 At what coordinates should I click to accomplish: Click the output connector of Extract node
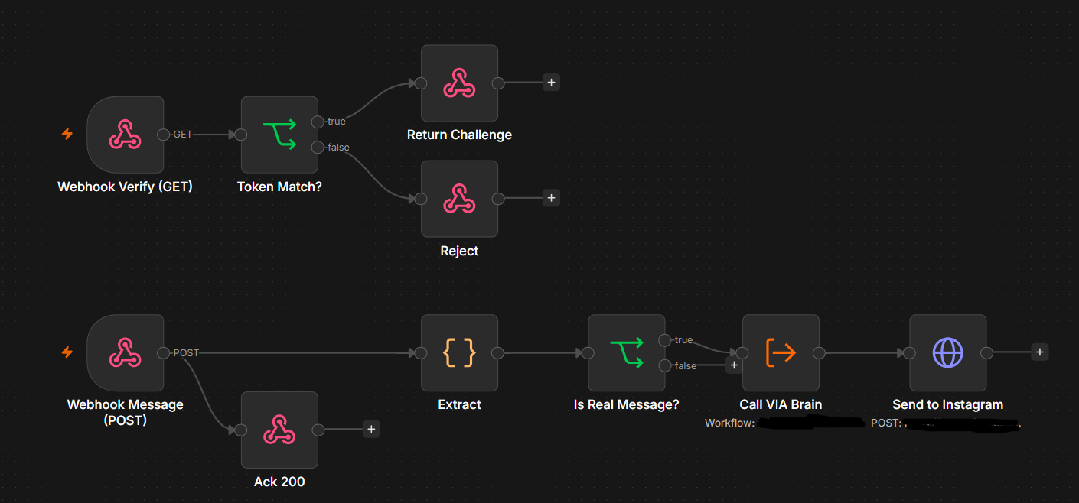click(497, 352)
